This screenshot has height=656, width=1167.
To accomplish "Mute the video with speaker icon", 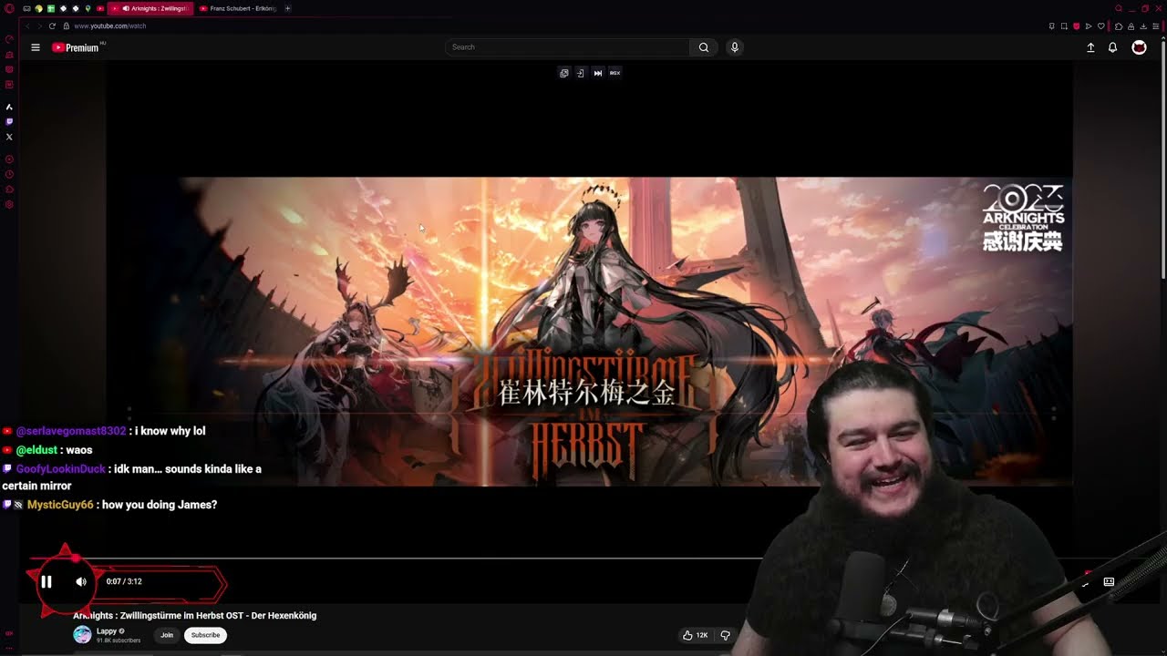I will (x=81, y=581).
